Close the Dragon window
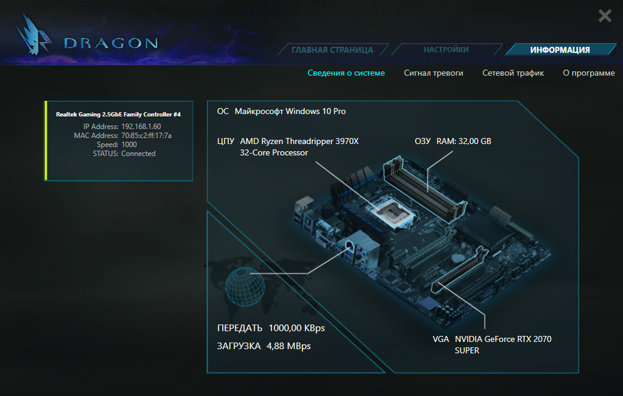Image resolution: width=623 pixels, height=396 pixels. [x=605, y=16]
